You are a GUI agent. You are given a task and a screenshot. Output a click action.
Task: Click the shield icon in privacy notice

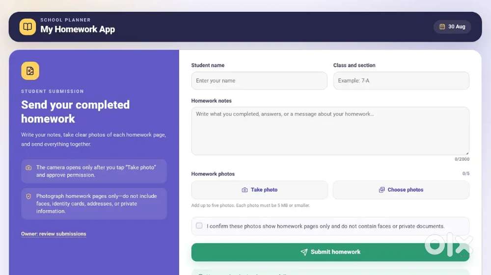(28, 196)
